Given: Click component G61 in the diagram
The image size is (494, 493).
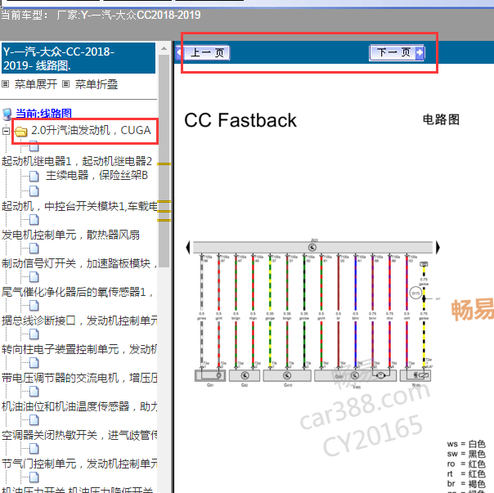Looking at the screenshot, I should (210, 375).
